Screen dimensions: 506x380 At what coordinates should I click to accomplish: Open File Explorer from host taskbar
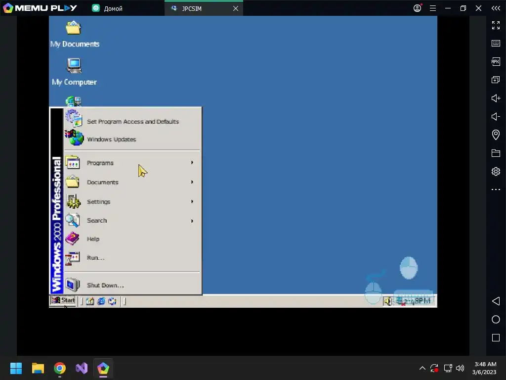pyautogui.click(x=38, y=368)
